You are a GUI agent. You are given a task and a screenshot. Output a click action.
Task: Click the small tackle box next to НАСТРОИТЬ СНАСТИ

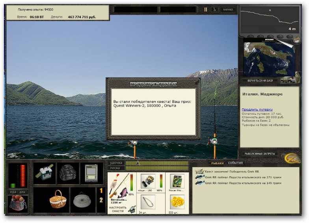tap(132, 210)
